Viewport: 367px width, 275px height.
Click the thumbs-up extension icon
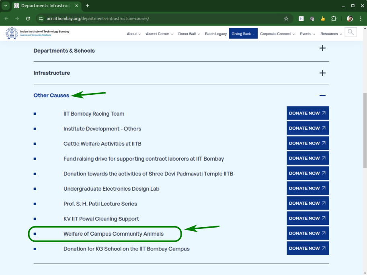[x=323, y=18]
